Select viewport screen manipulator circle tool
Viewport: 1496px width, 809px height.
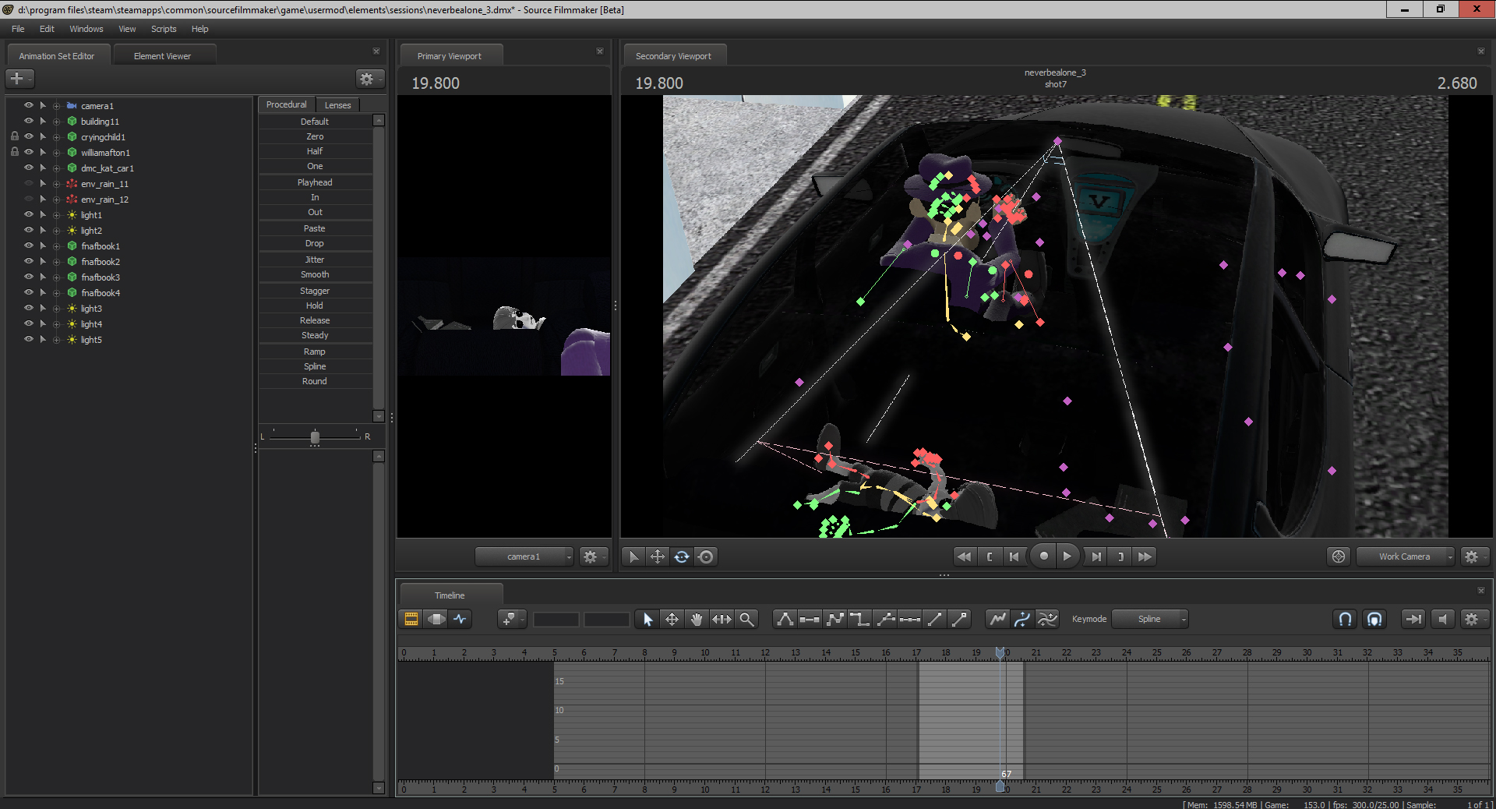coord(706,556)
